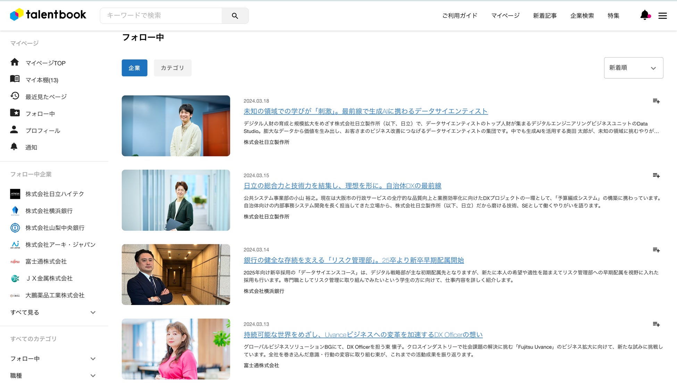The width and height of the screenshot is (677, 383).
Task: Click the talentbook logo
Action: pyautogui.click(x=48, y=15)
